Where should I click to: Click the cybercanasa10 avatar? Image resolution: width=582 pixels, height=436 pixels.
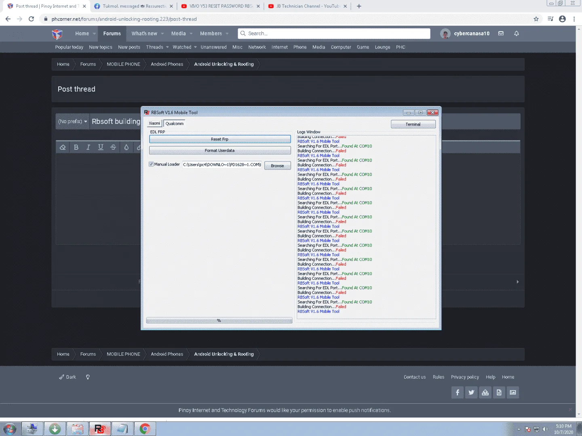[x=445, y=34]
